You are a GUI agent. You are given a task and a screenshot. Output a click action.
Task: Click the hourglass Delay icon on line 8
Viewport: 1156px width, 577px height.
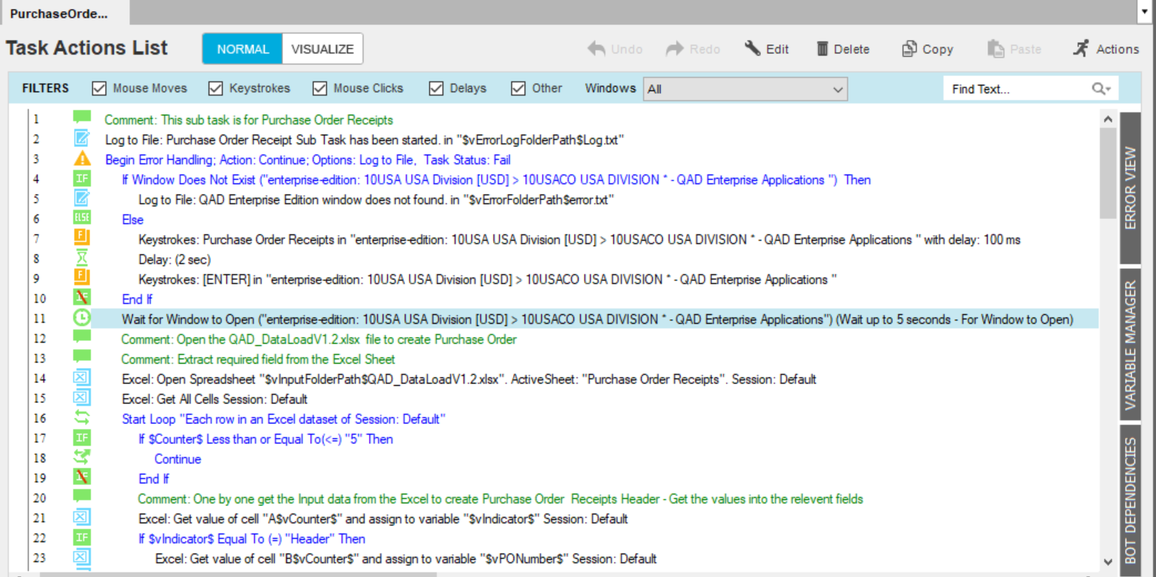pyautogui.click(x=83, y=259)
